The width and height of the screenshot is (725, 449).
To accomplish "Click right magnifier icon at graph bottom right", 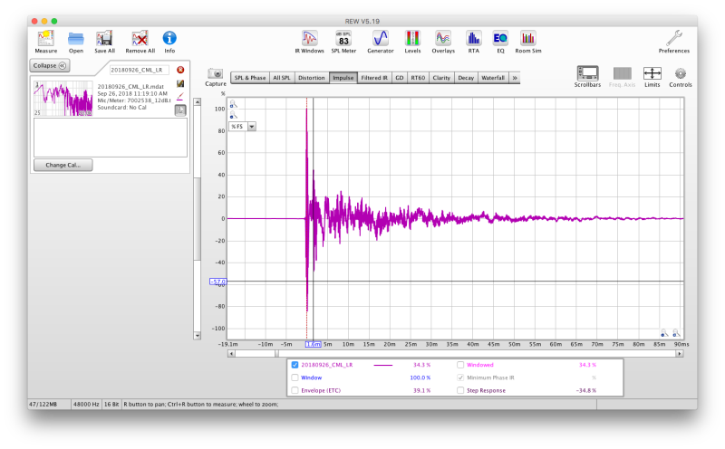I will click(676, 332).
